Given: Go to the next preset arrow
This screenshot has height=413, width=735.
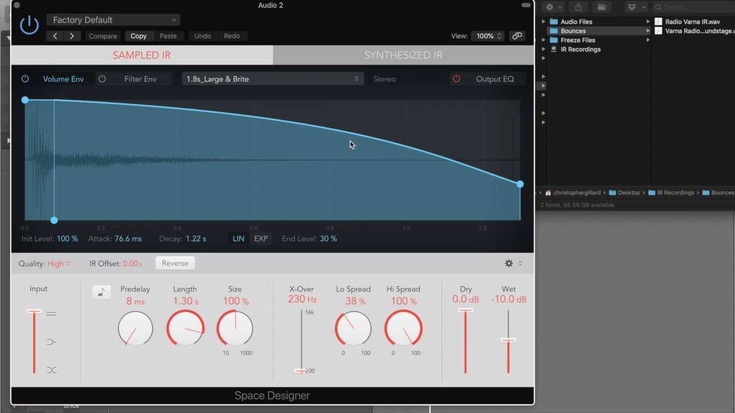Looking at the screenshot, I should coord(72,36).
